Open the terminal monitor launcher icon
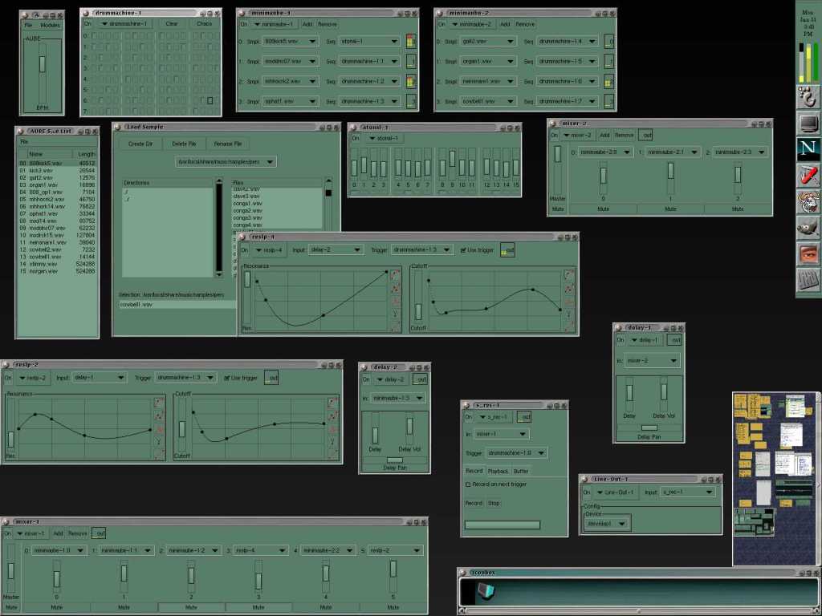Screen dimensions: 822x616 coord(808,124)
